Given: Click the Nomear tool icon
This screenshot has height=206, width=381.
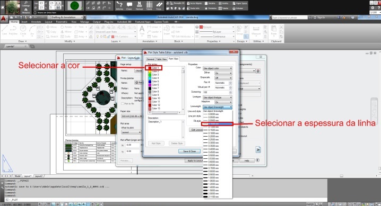Looking at the screenshot, I should click(x=139, y=6).
